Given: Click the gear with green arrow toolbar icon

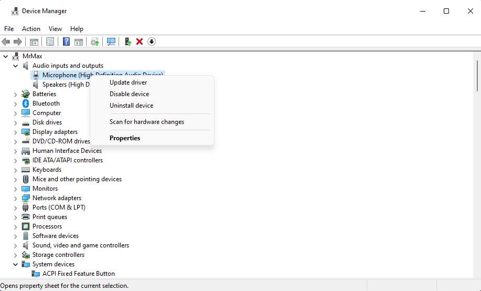Looking at the screenshot, I should tap(95, 41).
